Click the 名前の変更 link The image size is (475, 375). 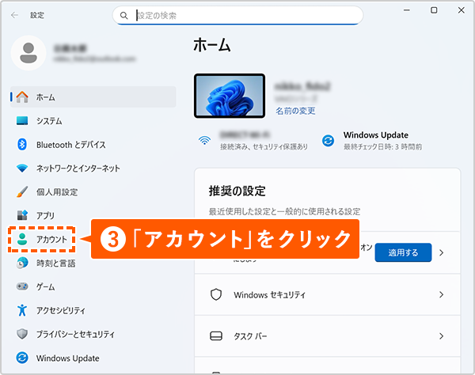click(x=295, y=111)
